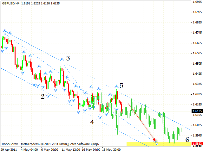Click the 1.6665 price axis label
The height and width of the screenshot is (152, 203).
[x=197, y=43]
